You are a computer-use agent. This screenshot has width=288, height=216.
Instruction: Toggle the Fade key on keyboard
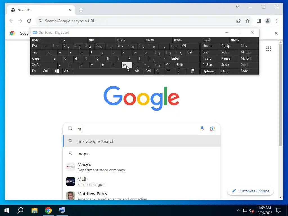pos(249,71)
